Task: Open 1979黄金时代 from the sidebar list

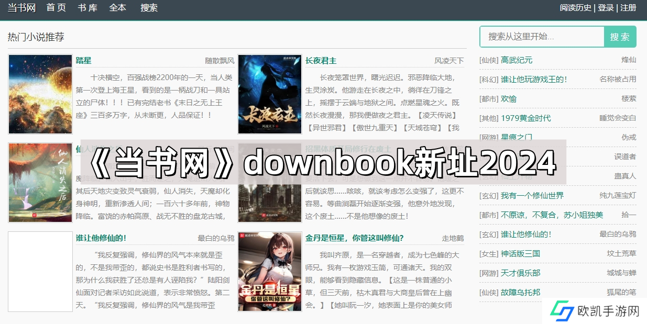Action: coord(525,118)
